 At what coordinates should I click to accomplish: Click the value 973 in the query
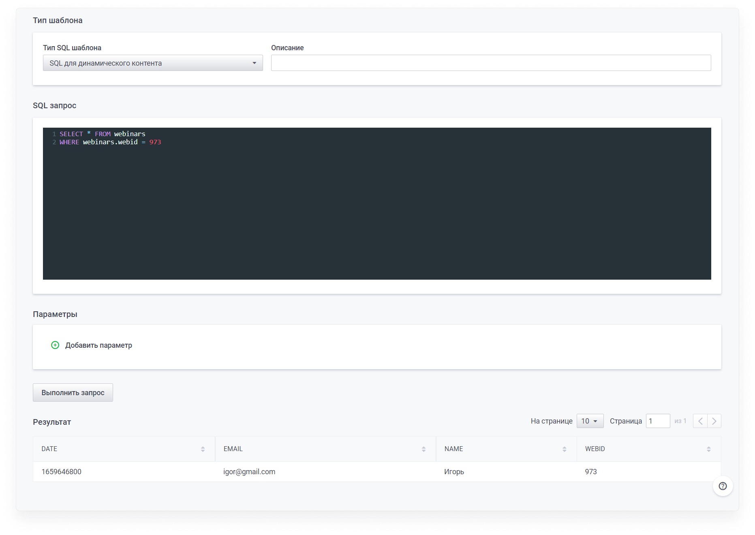[155, 142]
